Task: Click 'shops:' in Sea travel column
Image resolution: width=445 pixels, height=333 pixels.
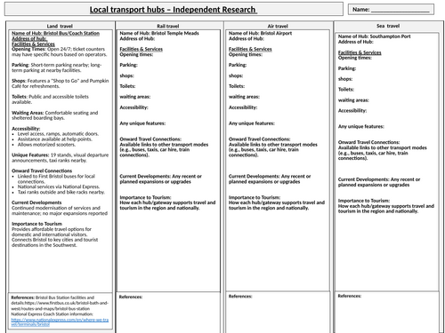Action: pyautogui.click(x=345, y=79)
